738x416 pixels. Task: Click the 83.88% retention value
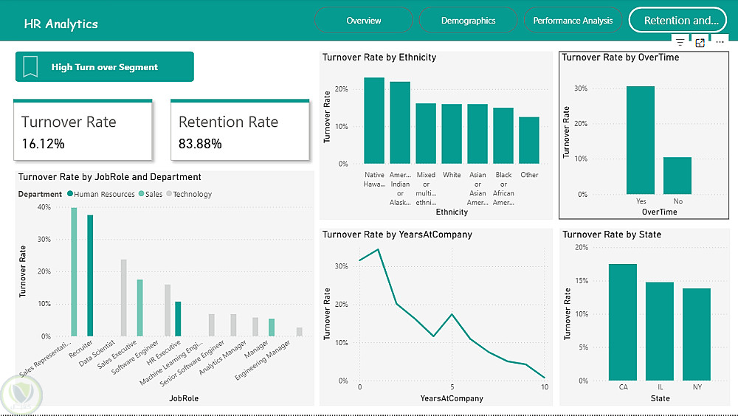(200, 144)
